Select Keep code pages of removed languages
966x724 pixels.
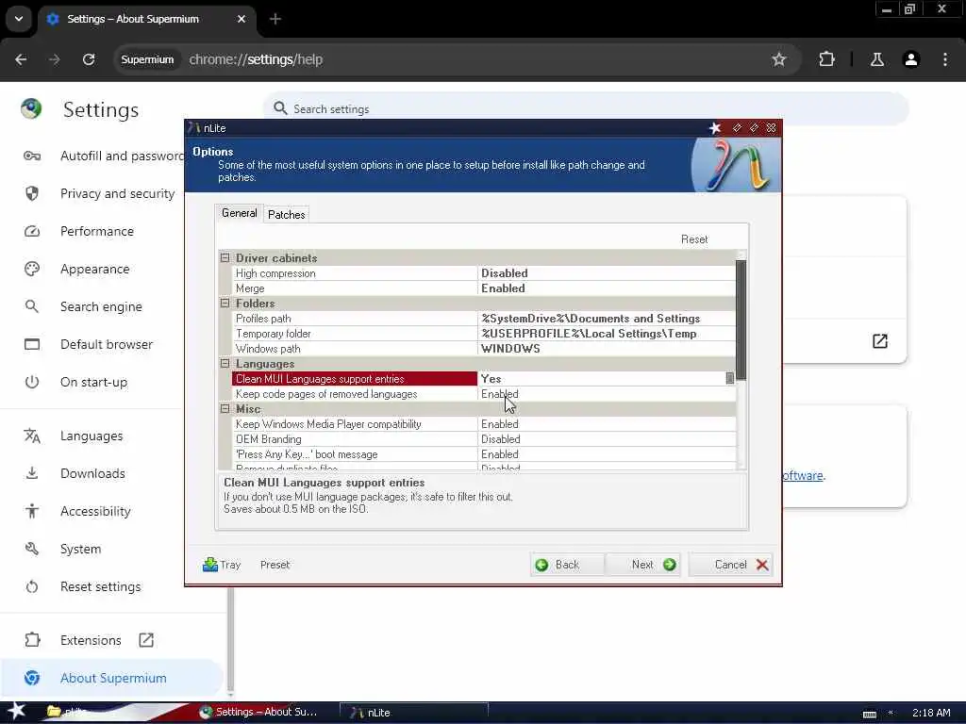(484, 394)
